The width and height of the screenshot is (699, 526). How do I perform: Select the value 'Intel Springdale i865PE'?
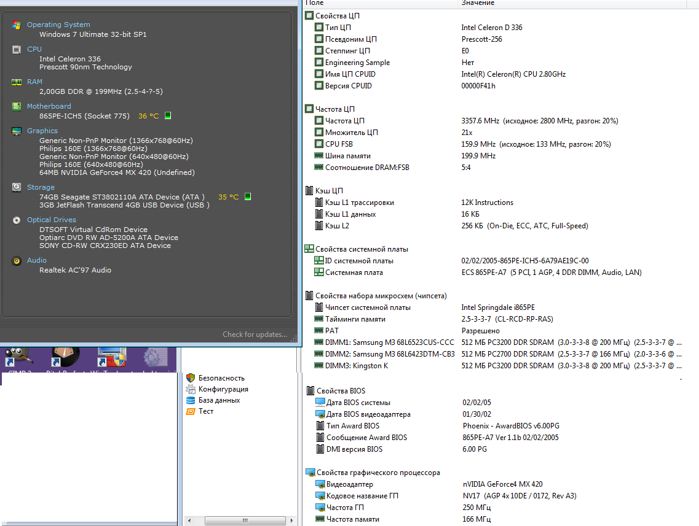pyautogui.click(x=498, y=307)
